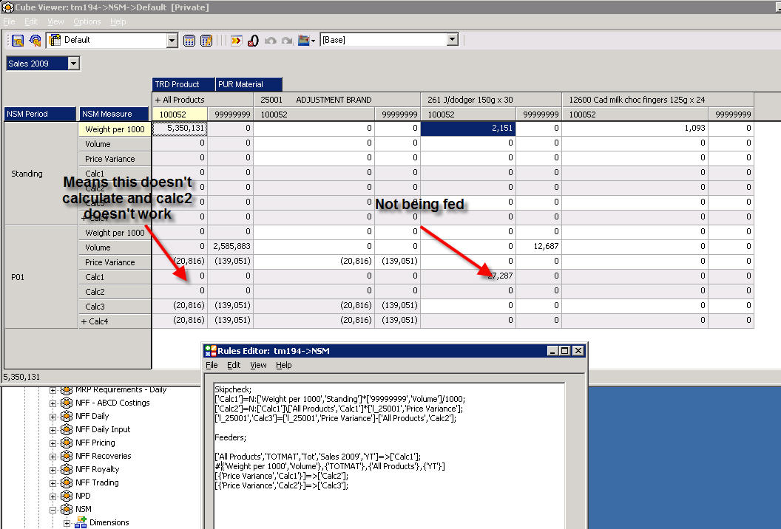The image size is (781, 529).
Task: Open the Rules Editor Edit menu
Action: click(x=234, y=365)
